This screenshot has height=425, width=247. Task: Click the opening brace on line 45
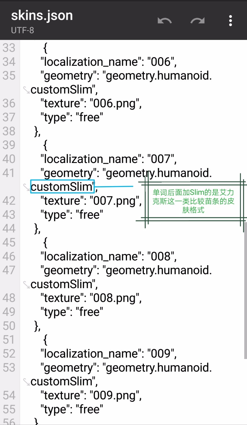[x=45, y=243]
